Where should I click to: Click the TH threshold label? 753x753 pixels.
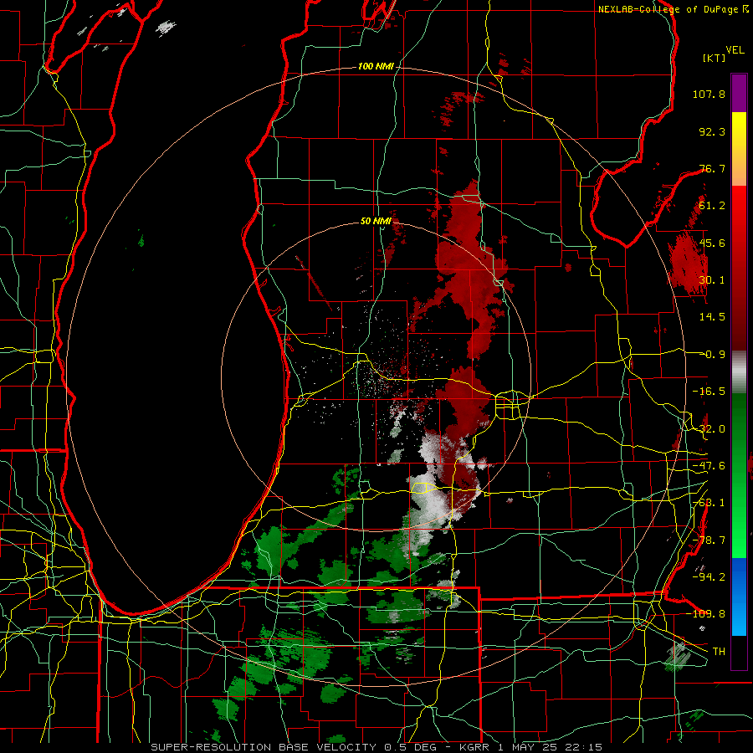pyautogui.click(x=719, y=652)
